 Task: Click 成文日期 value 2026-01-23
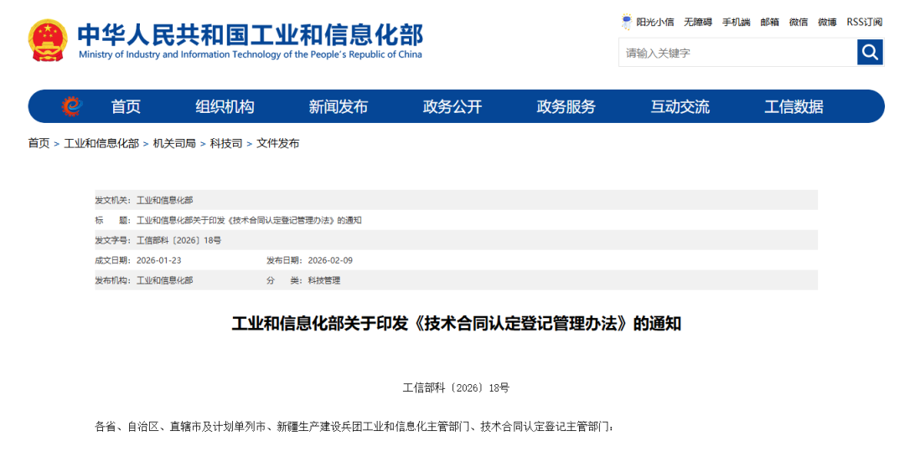[x=158, y=260]
